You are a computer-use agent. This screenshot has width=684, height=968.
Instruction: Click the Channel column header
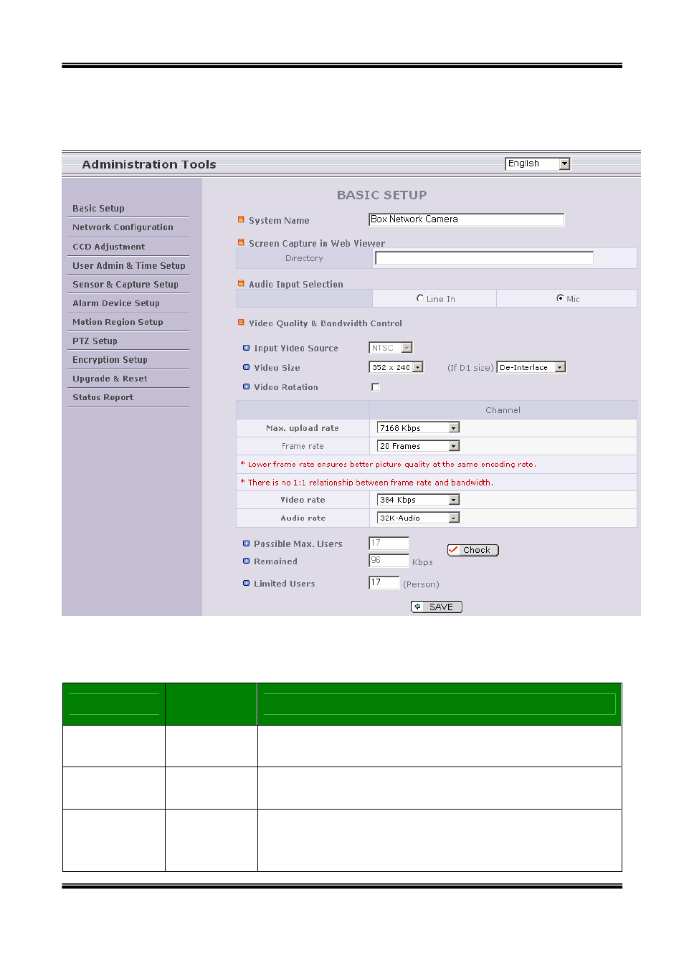(503, 410)
